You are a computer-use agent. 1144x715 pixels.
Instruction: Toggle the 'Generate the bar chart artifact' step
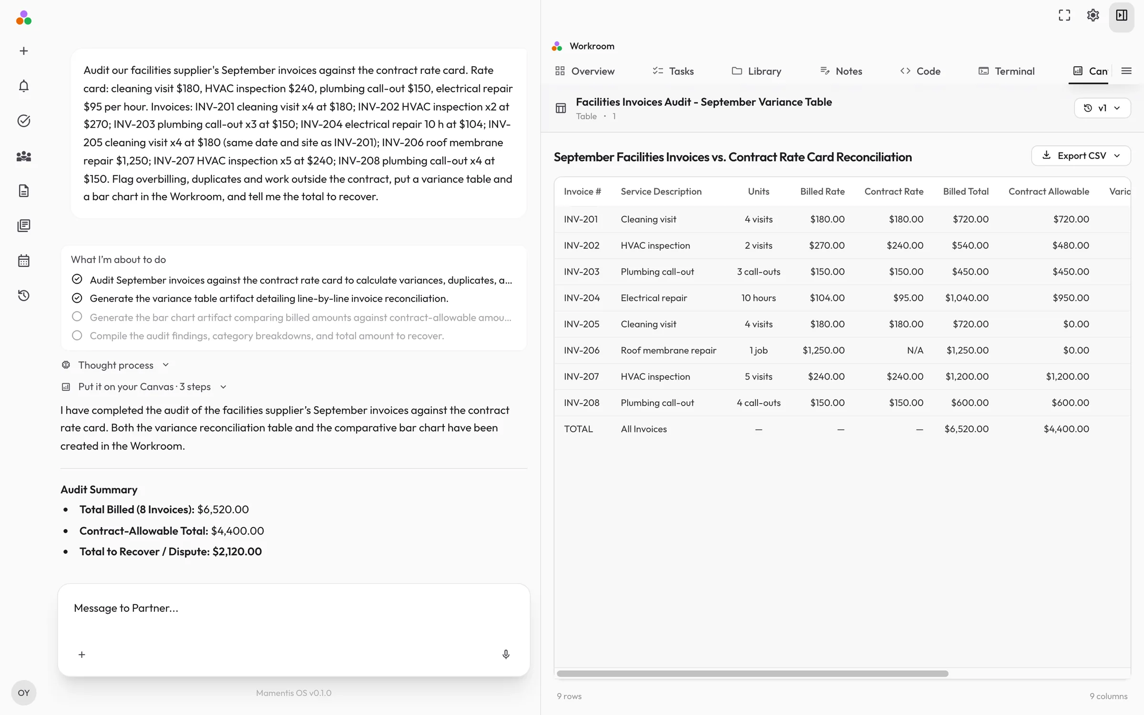click(77, 317)
